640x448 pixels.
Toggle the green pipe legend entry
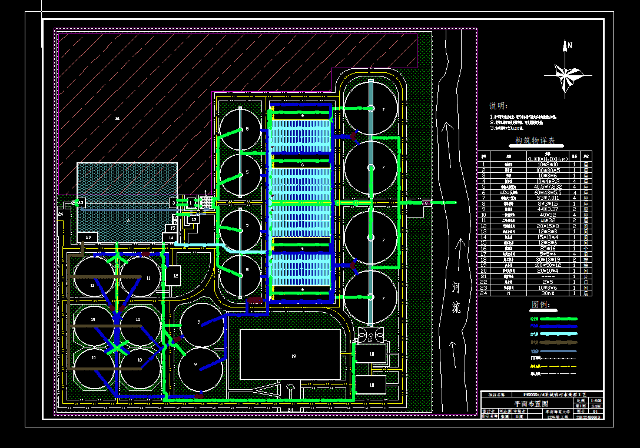click(559, 318)
